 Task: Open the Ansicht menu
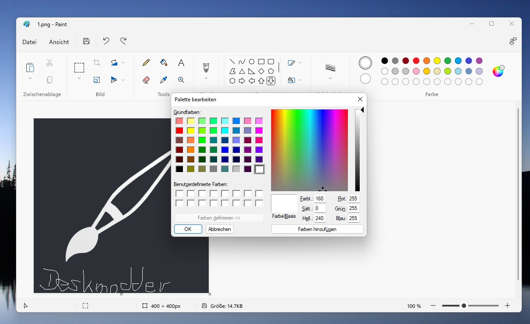point(59,42)
